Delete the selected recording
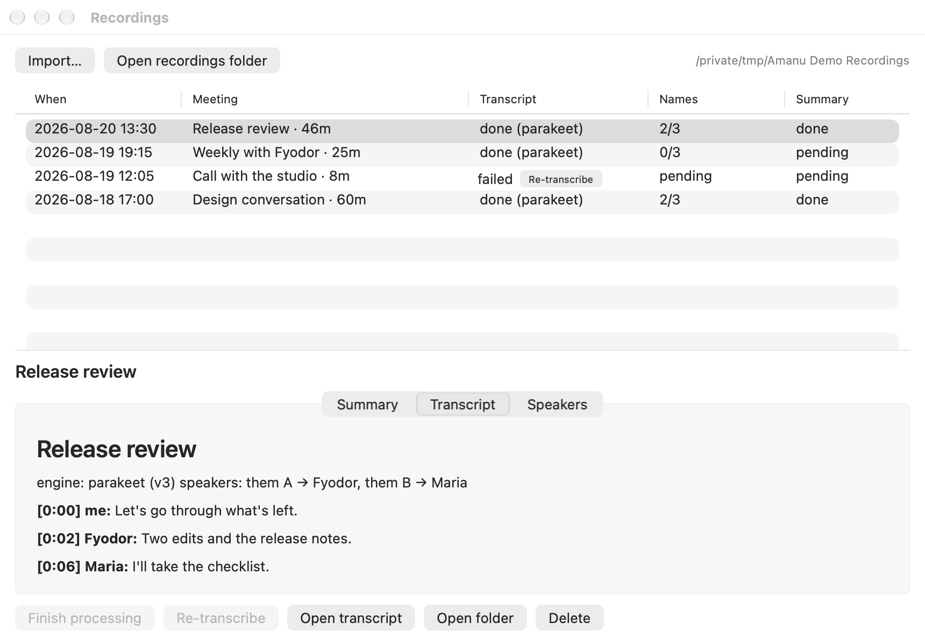 click(570, 618)
